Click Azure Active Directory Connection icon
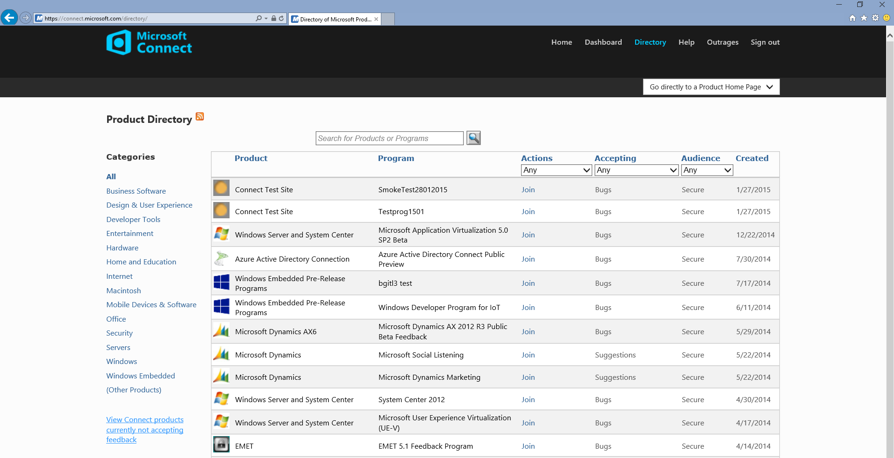 (x=221, y=258)
